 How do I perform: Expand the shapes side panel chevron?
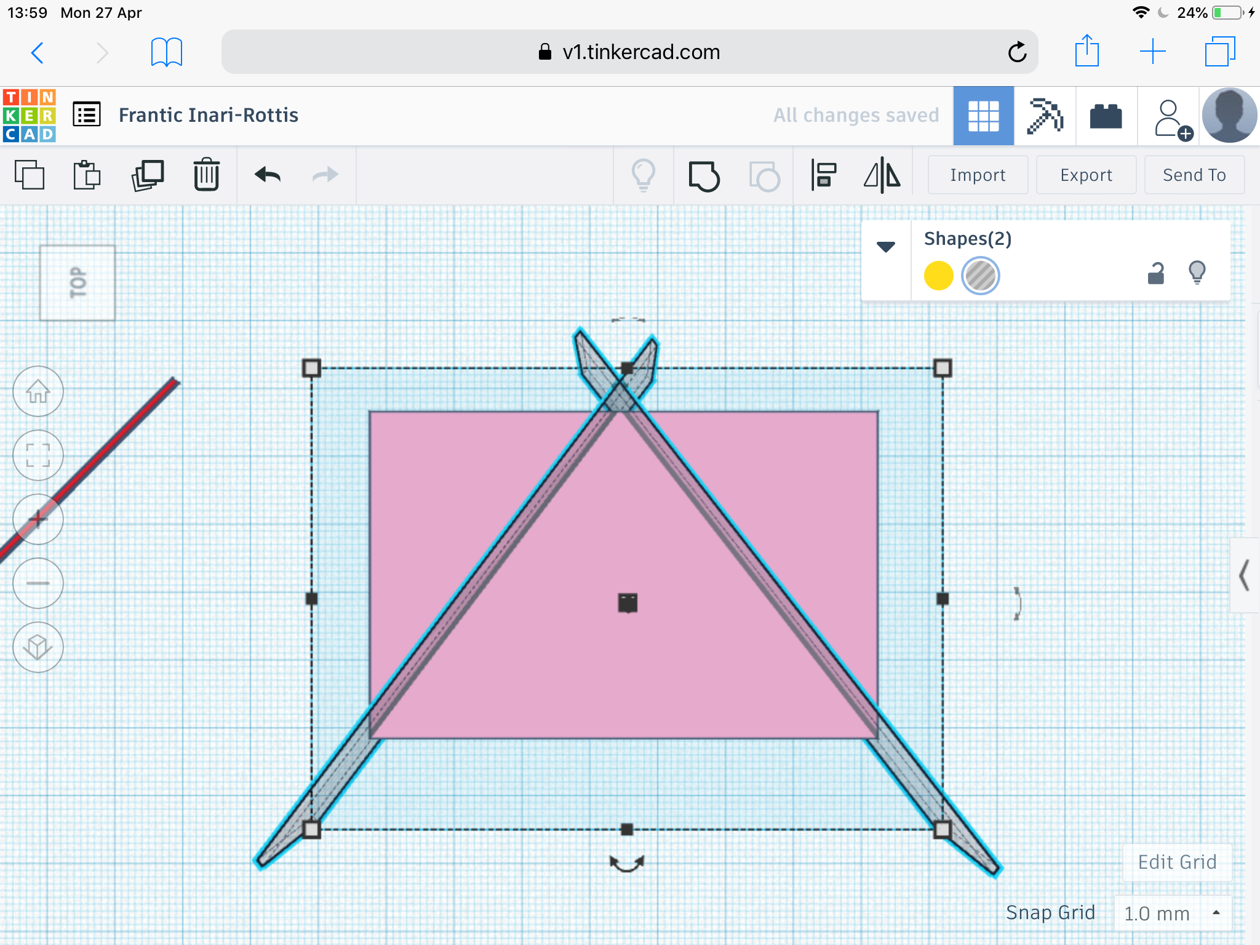coord(1244,576)
